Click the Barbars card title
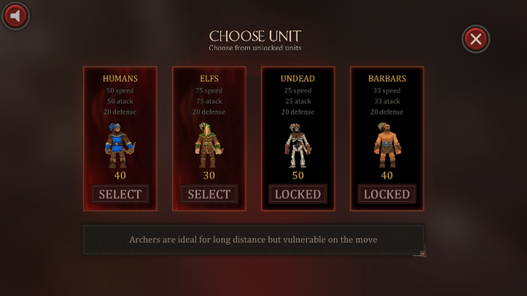The image size is (527, 296). click(x=387, y=78)
